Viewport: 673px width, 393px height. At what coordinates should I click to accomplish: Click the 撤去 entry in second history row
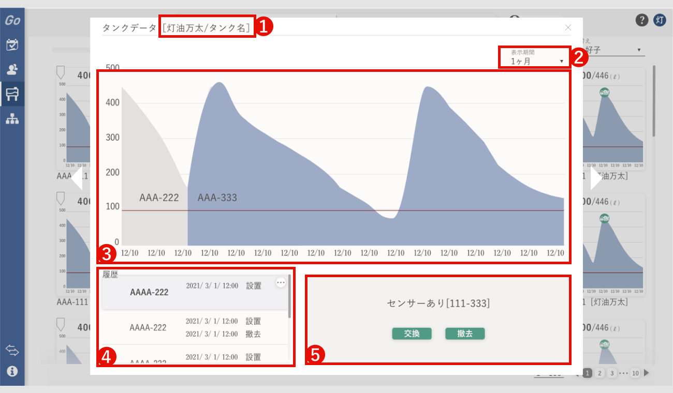click(253, 334)
